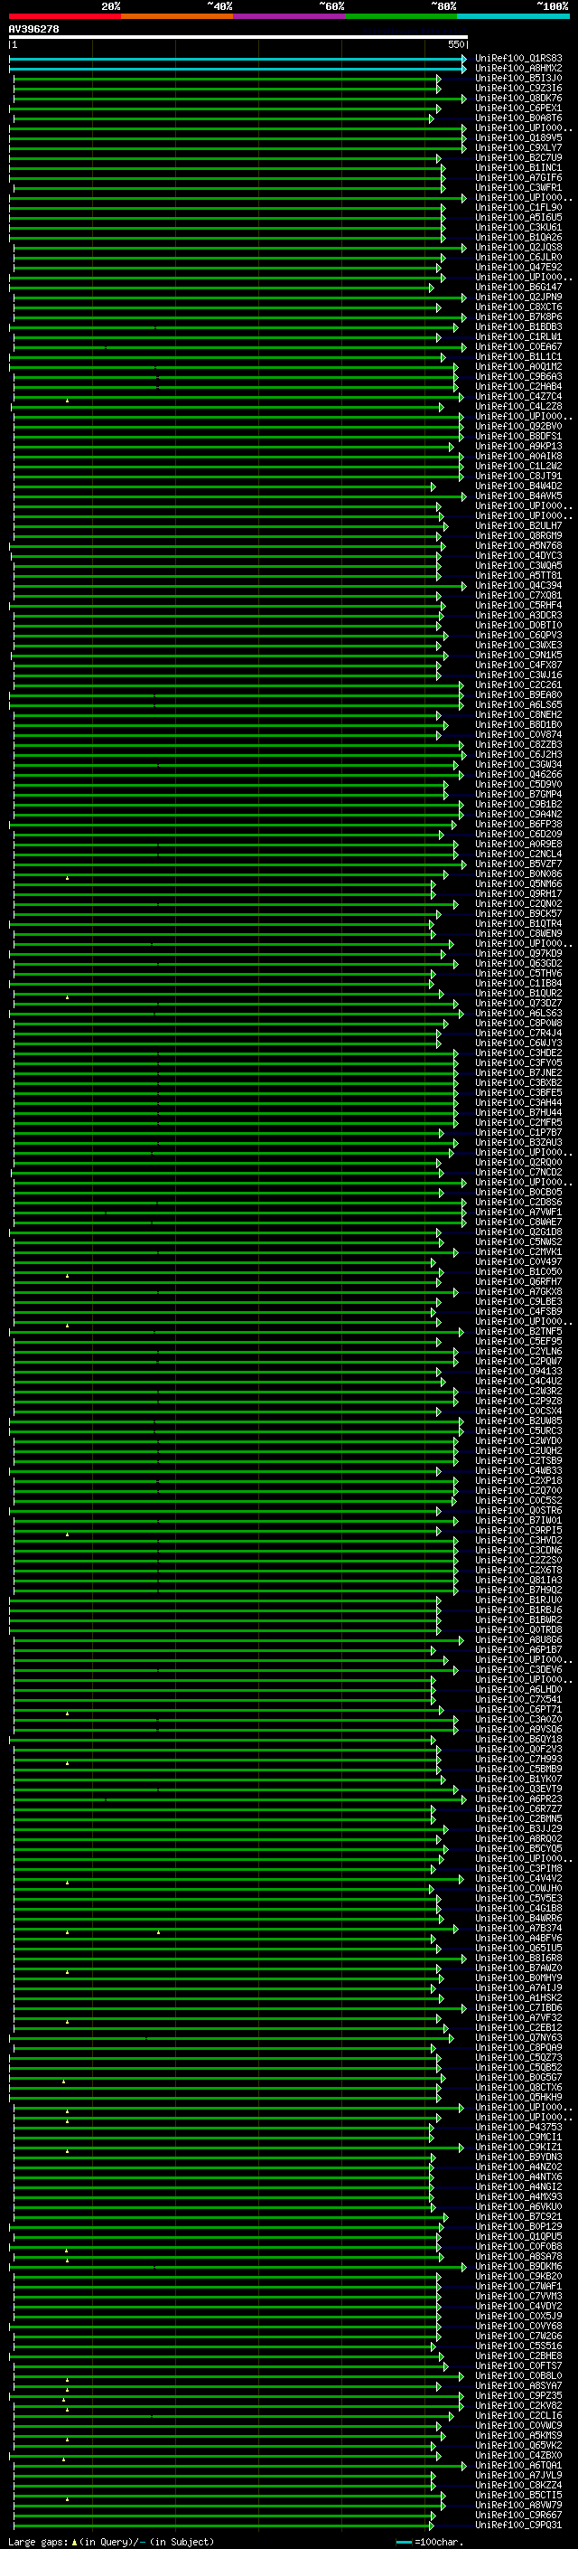Viewport: 578px width, 2549px height.
Task: Click the UniRef100_B7C921 entry
Action: pyautogui.click(x=518, y=2216)
